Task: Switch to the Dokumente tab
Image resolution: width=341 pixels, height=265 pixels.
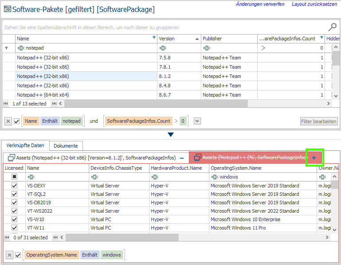Action: (66, 146)
